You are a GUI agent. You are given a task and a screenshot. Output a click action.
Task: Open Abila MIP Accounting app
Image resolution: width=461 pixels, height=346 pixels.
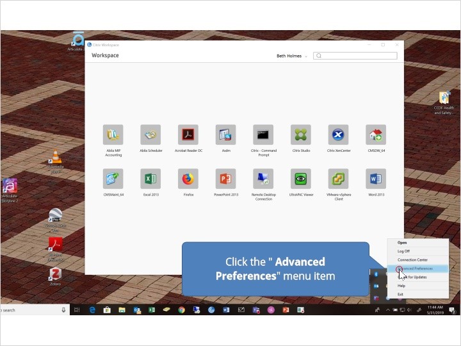113,135
